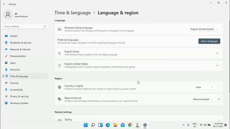Image resolution: width=230 pixels, height=129 pixels.
Task: Open more options for English (United States)
Action: [x=217, y=65]
